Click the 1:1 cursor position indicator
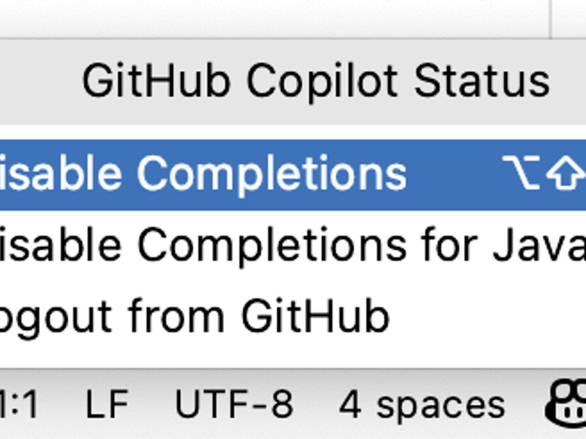 tap(20, 405)
